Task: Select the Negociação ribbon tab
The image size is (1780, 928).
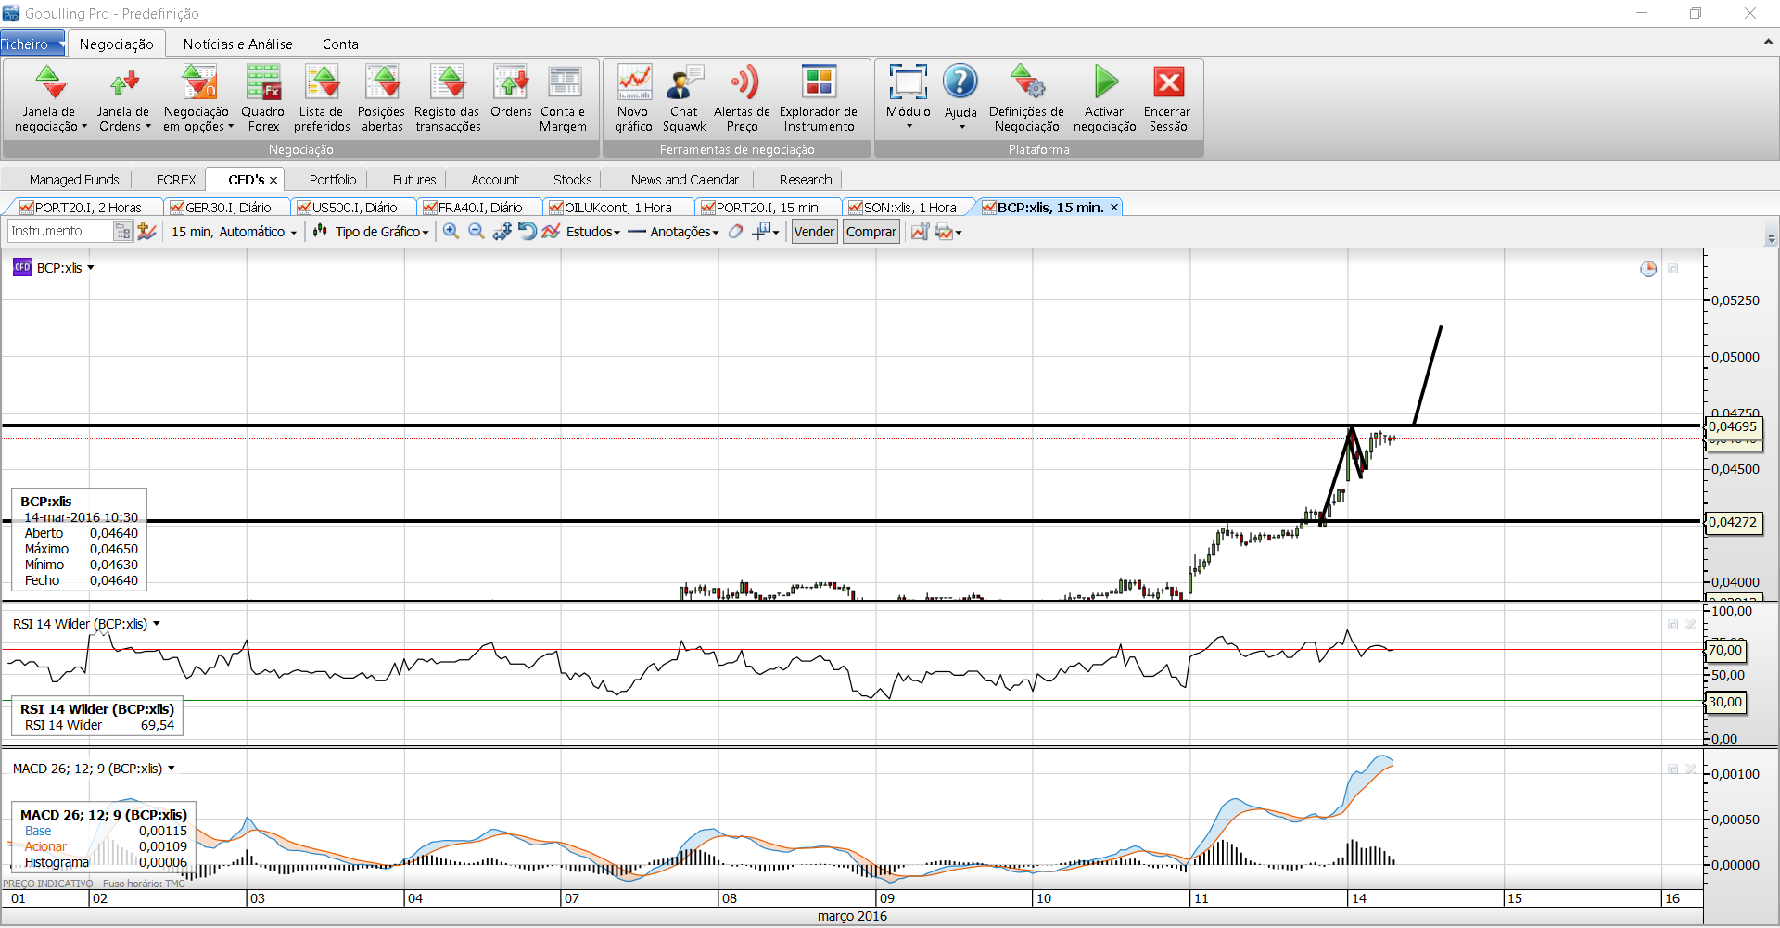Action: [117, 44]
